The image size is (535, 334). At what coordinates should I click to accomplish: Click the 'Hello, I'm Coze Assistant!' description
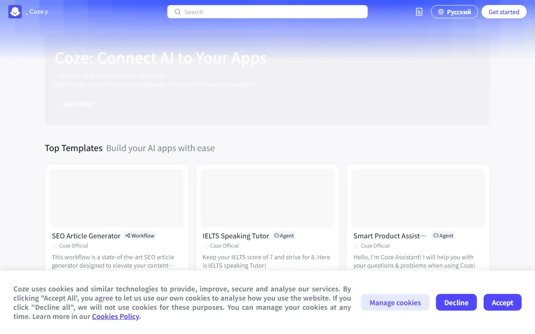[414, 261]
